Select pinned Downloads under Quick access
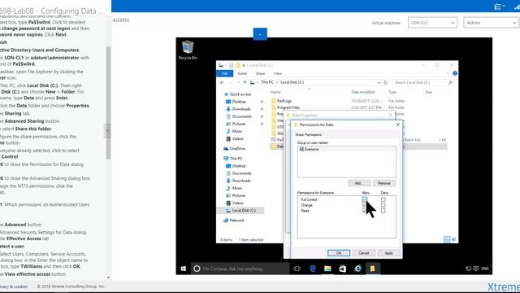This screenshot has height=293, width=520. (241, 109)
